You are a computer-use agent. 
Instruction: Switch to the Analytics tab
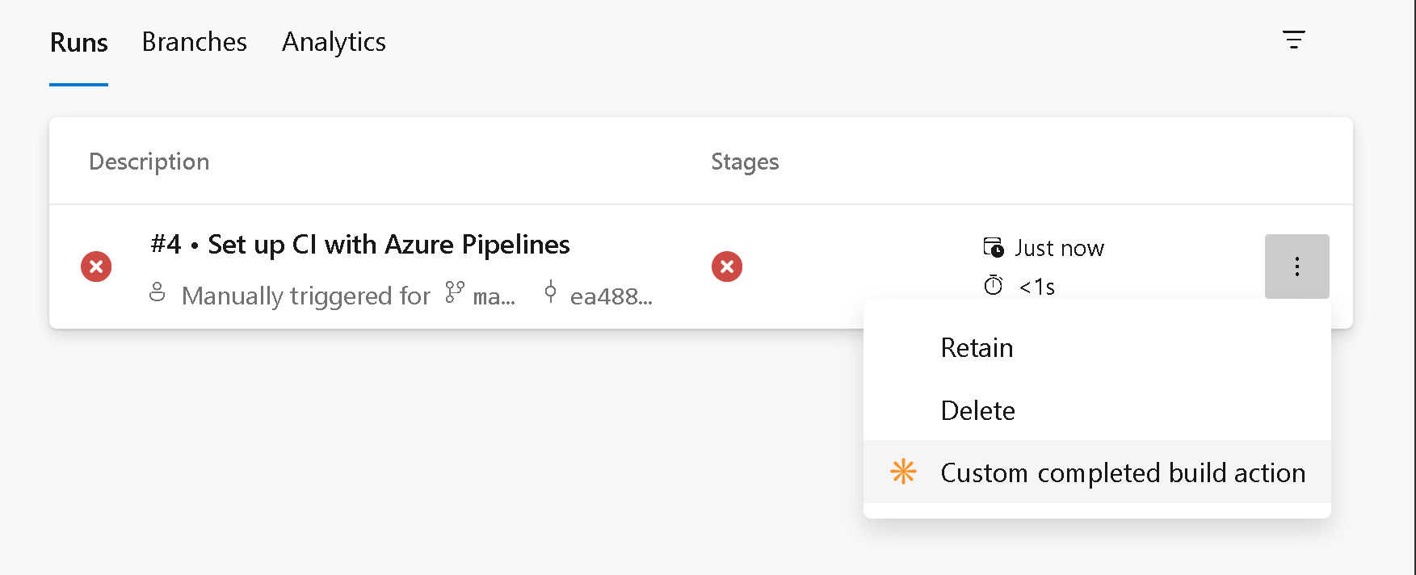click(333, 41)
